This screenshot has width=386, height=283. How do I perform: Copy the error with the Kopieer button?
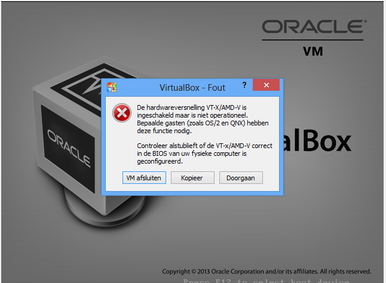[x=192, y=178]
